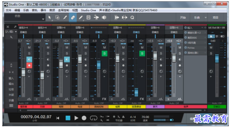Click the 垃圾 trash sidebar button
Viewport: 230px width, 128px height.
11,89
